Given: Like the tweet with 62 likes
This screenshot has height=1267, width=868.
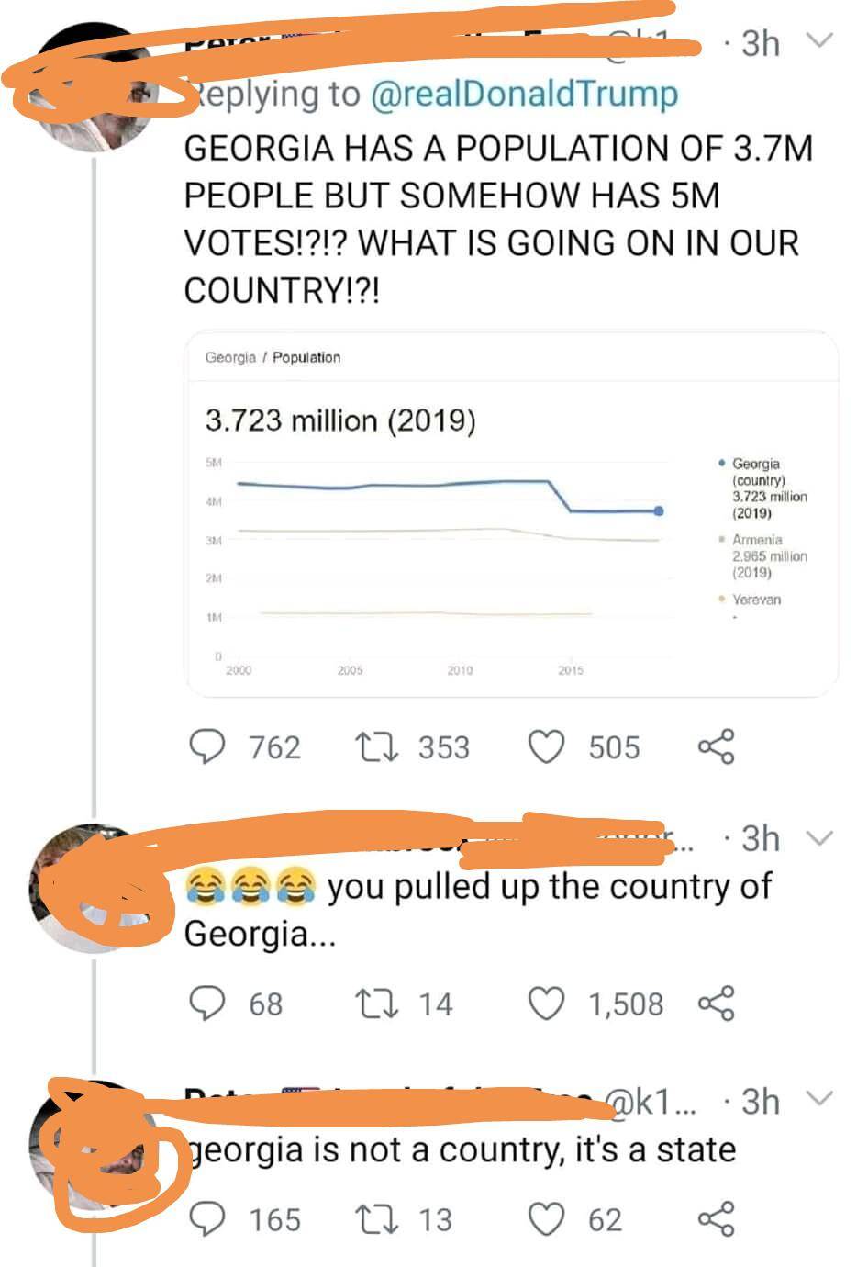Looking at the screenshot, I should tap(547, 1219).
